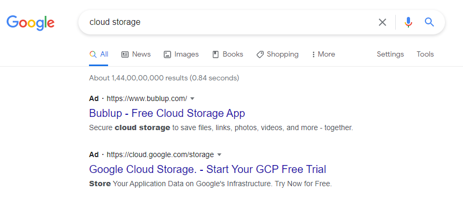The width and height of the screenshot is (463, 201).
Task: Expand the bublup.com ad dropdown arrow
Action: point(192,98)
